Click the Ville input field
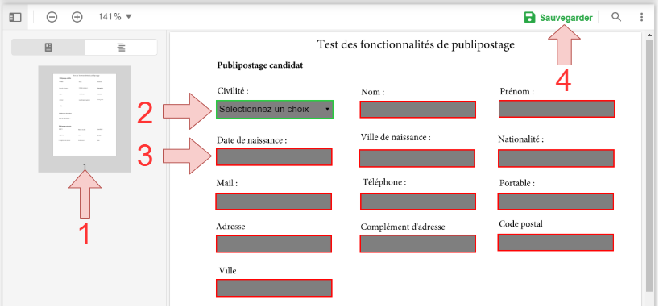 click(x=274, y=288)
